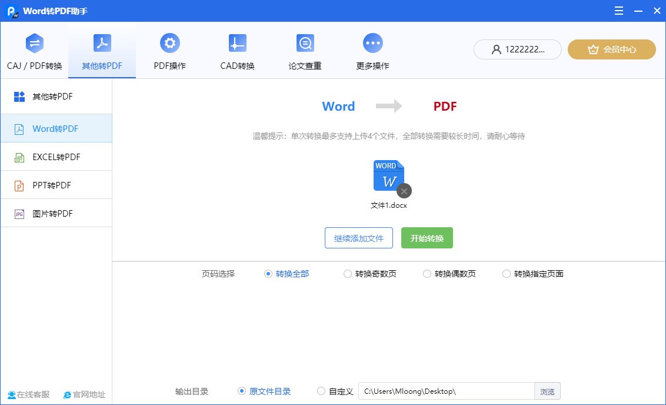Click 继续添加文件 button

(359, 238)
